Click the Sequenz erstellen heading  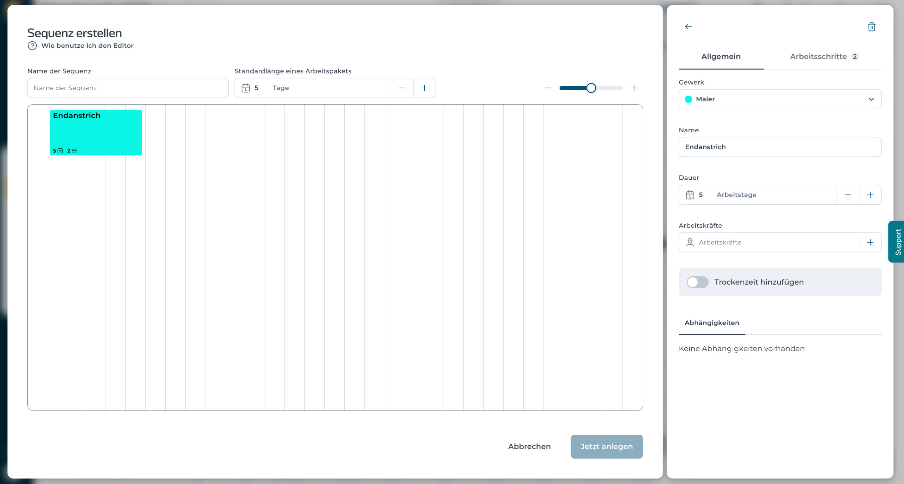74,33
